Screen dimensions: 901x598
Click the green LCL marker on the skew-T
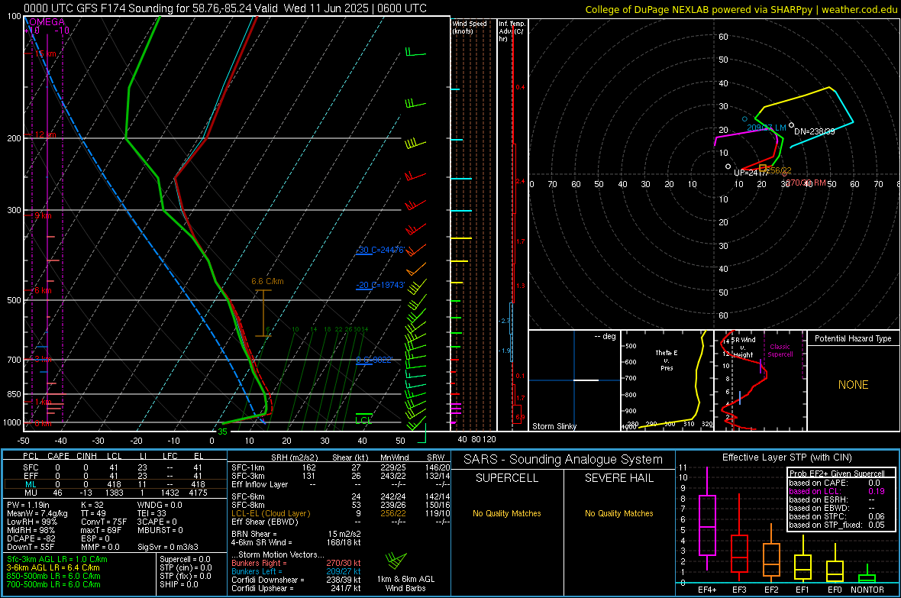[x=363, y=418]
